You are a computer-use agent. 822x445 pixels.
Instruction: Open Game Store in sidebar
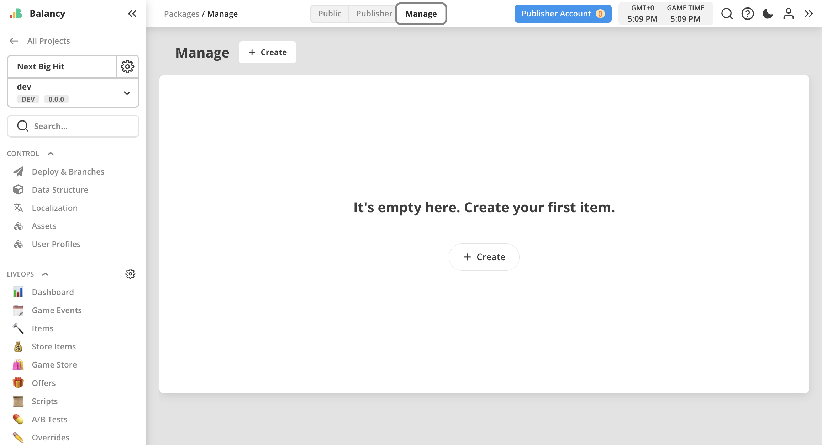(x=54, y=365)
